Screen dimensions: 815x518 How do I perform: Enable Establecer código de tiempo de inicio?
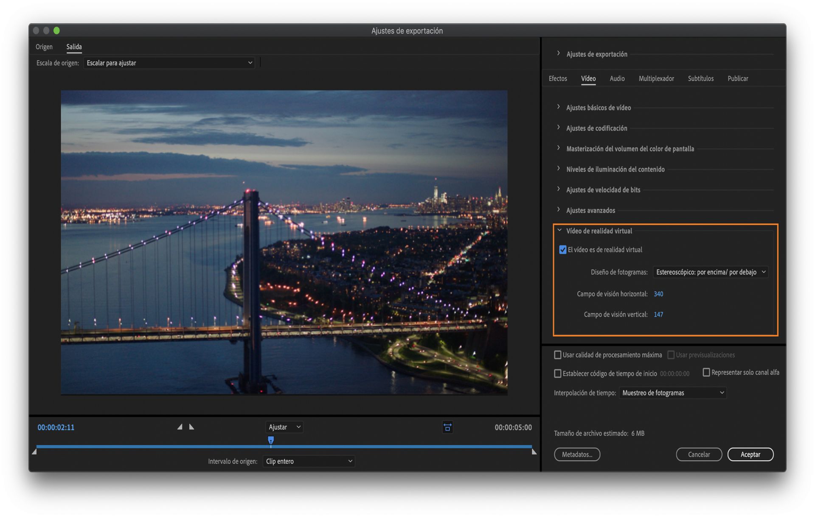[558, 373]
